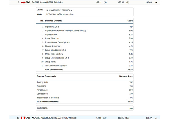Click the GEO country code
The width and height of the screenshot is (180, 119).
tap(28, 2)
